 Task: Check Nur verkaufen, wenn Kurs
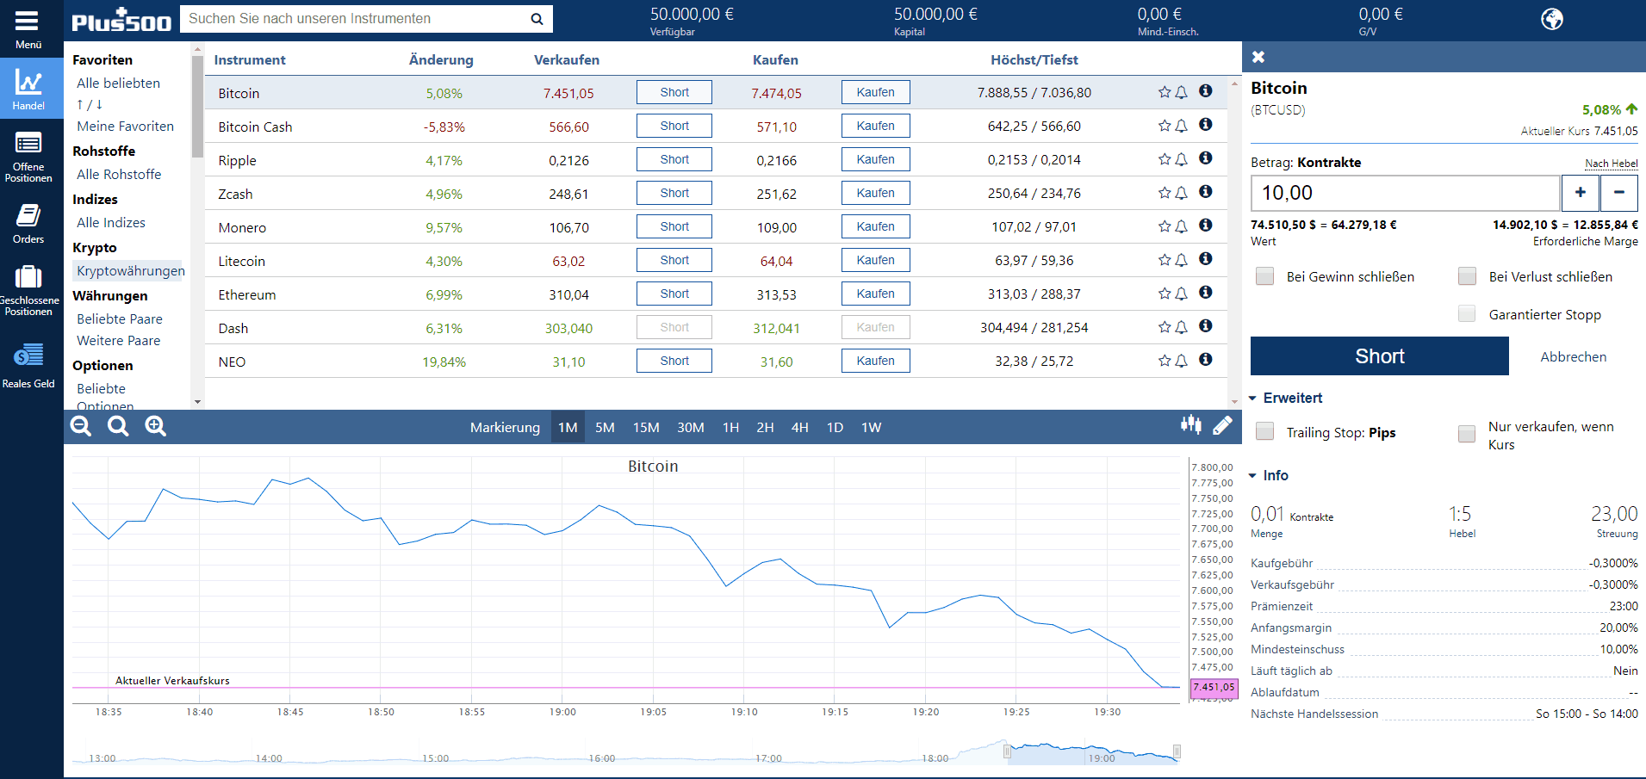1467,435
